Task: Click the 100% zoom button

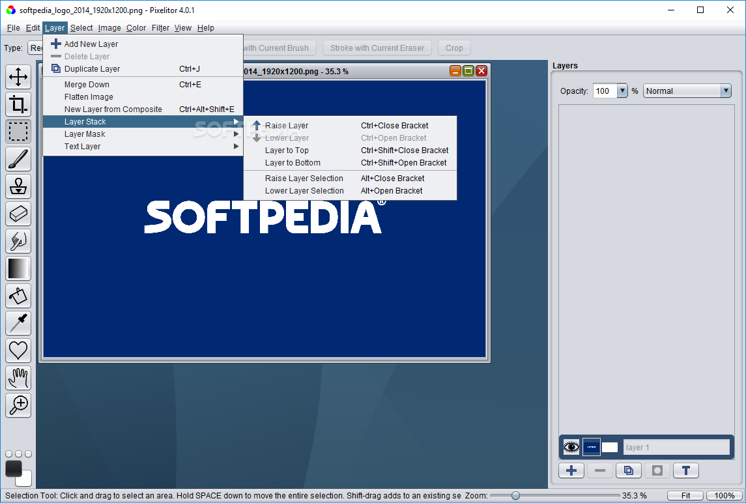Action: [724, 495]
